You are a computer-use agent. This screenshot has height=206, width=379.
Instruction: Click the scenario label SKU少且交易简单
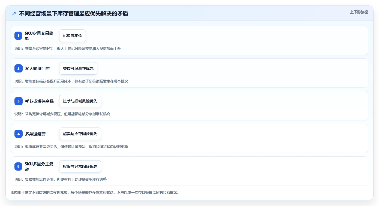pos(39,36)
